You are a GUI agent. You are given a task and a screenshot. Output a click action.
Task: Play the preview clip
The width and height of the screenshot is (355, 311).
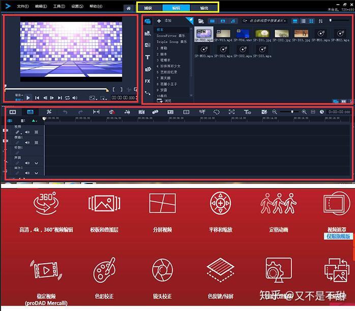[x=28, y=98]
